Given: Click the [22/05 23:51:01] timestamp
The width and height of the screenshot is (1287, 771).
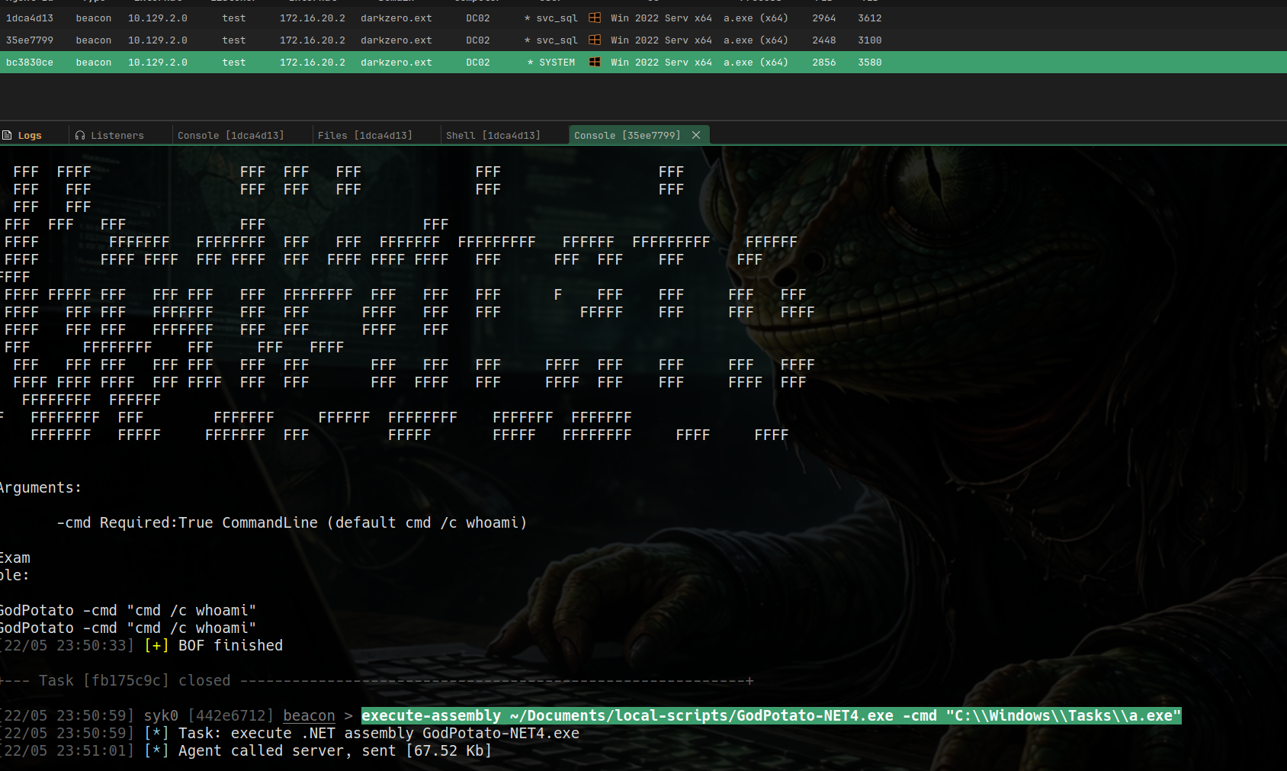Looking at the screenshot, I should pos(67,751).
